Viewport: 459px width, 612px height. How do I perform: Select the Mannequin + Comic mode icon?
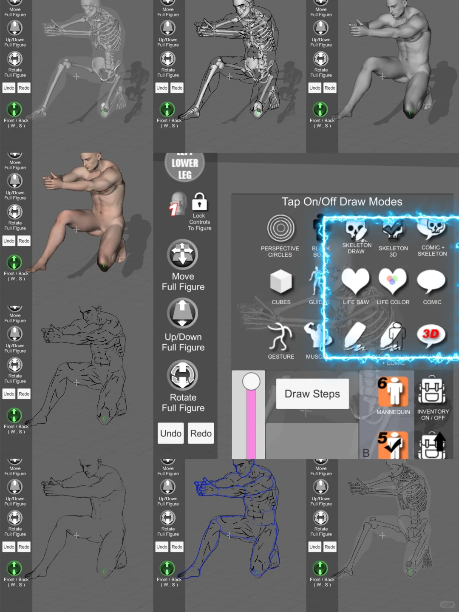point(393,336)
